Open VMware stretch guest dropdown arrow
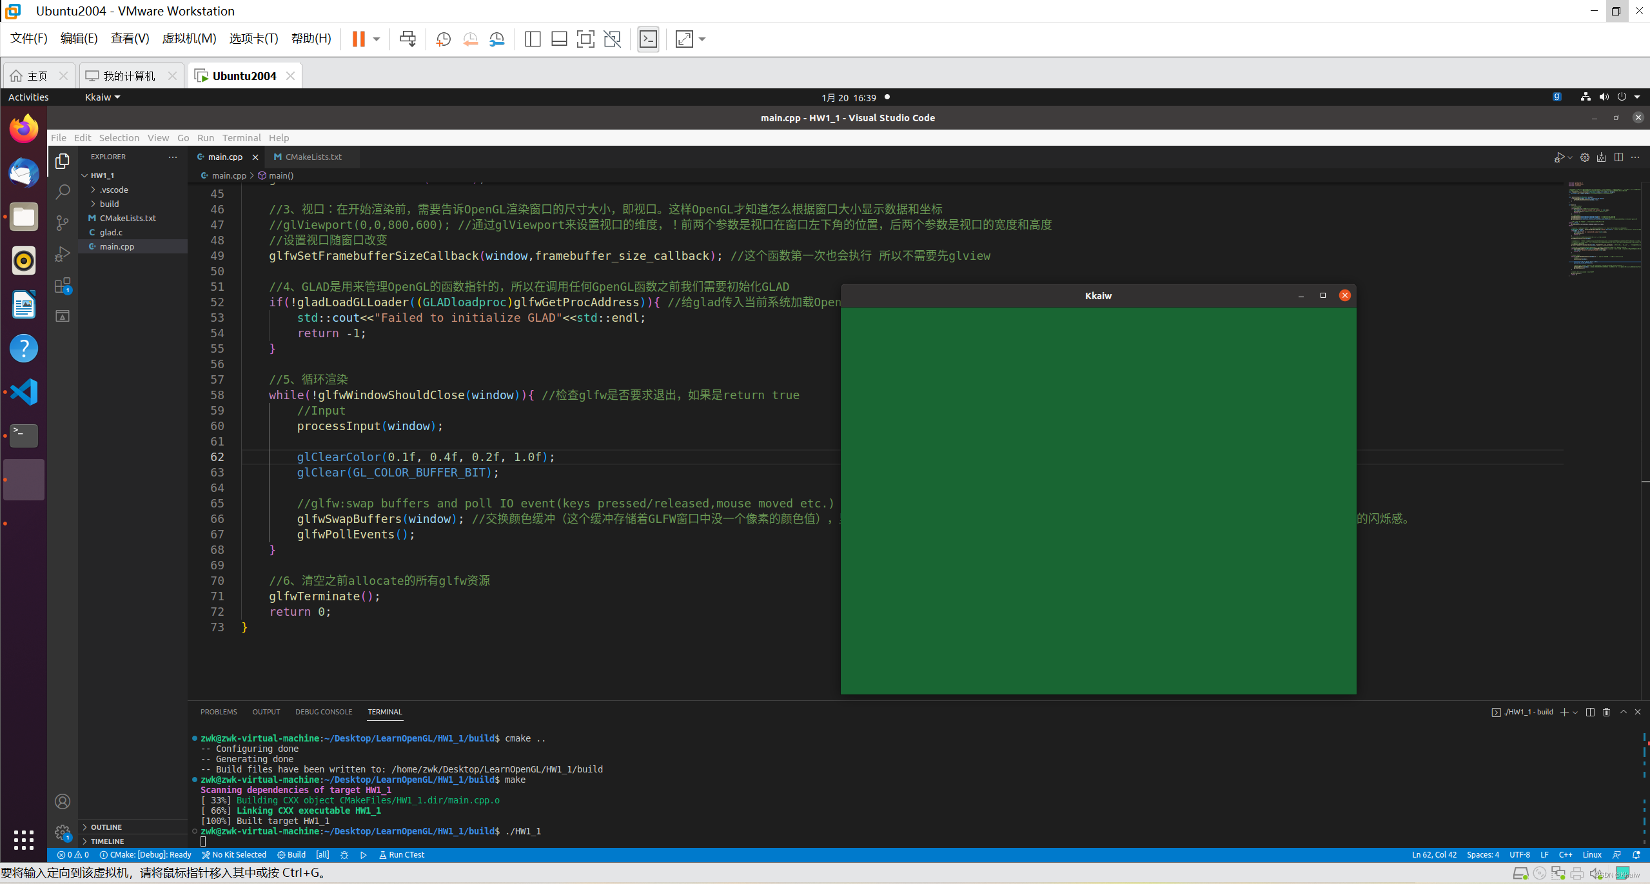 click(702, 39)
